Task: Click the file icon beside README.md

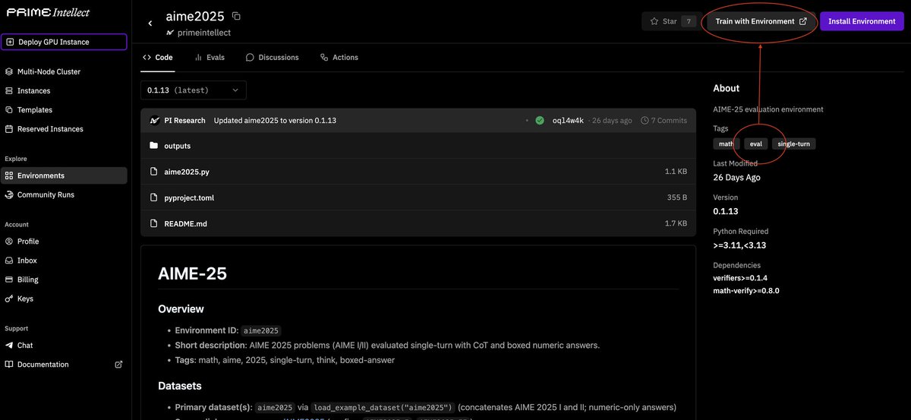Action: [154, 223]
